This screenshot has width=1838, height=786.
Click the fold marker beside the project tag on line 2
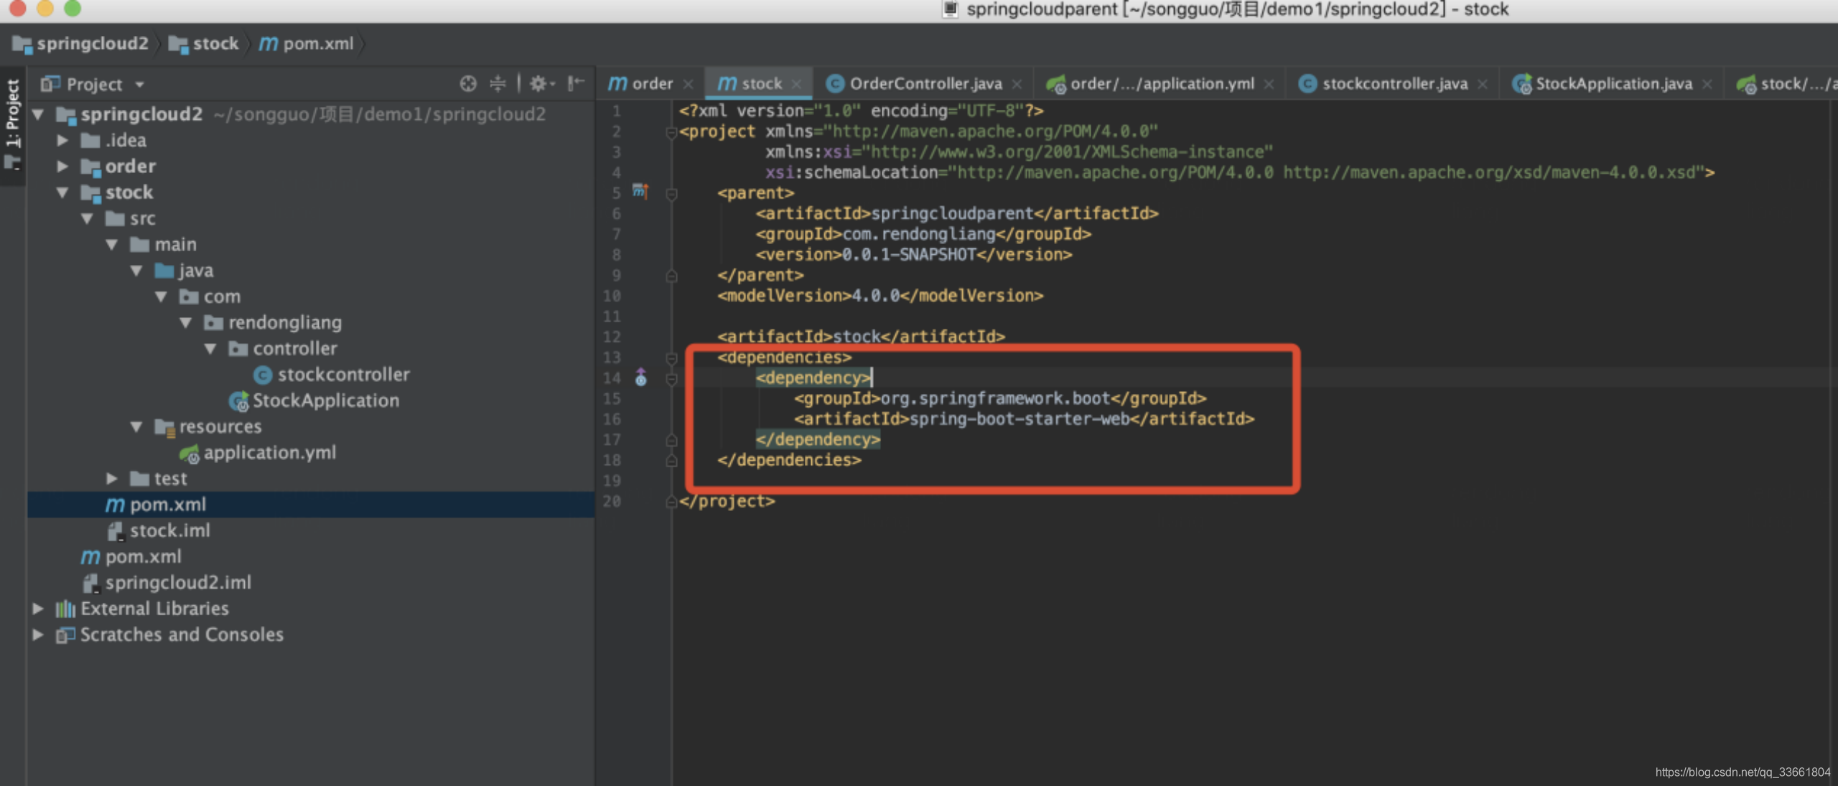(x=671, y=132)
